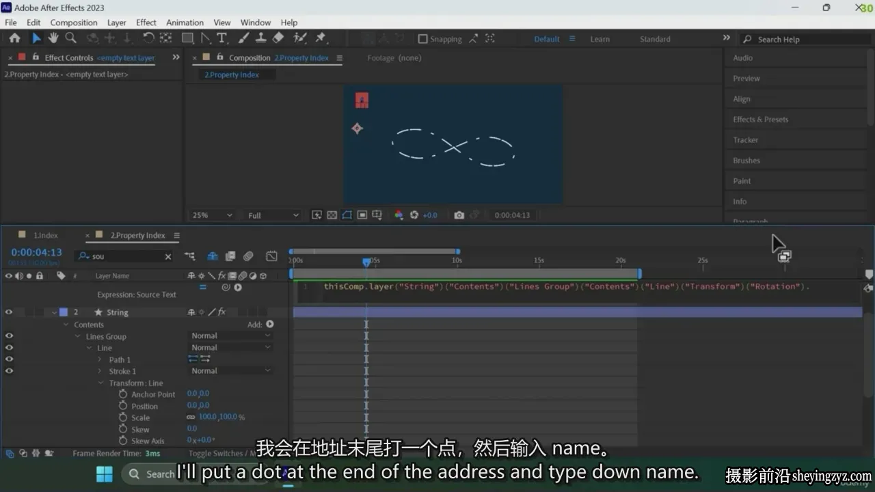875x492 pixels.
Task: Click the Region of Interest icon
Action: pyautogui.click(x=362, y=215)
